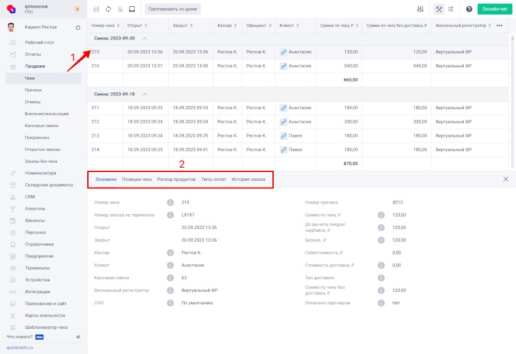Viewport: 516px width, 354px height.
Task: Close the receipt detail panel
Action: 506,180
